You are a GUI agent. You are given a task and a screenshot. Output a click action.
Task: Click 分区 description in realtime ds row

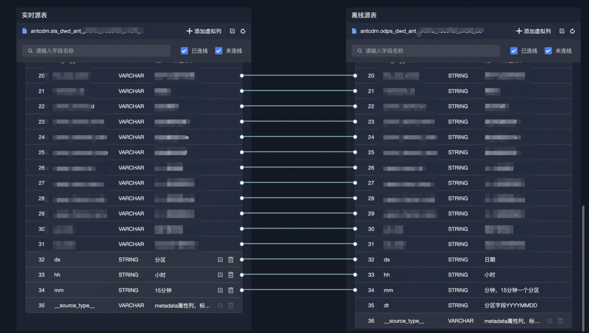point(160,260)
